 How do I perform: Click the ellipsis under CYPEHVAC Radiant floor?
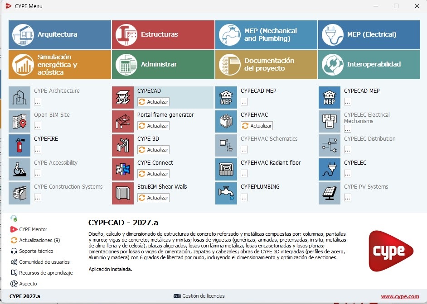coord(244,174)
